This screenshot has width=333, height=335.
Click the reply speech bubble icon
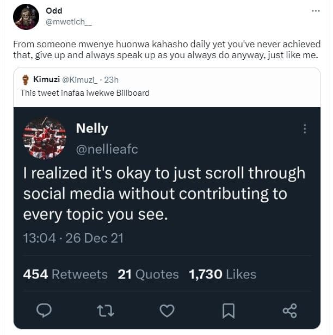tap(44, 311)
